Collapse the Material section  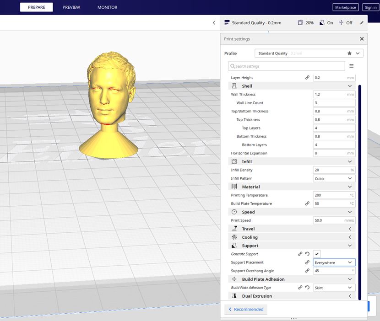tap(350, 187)
